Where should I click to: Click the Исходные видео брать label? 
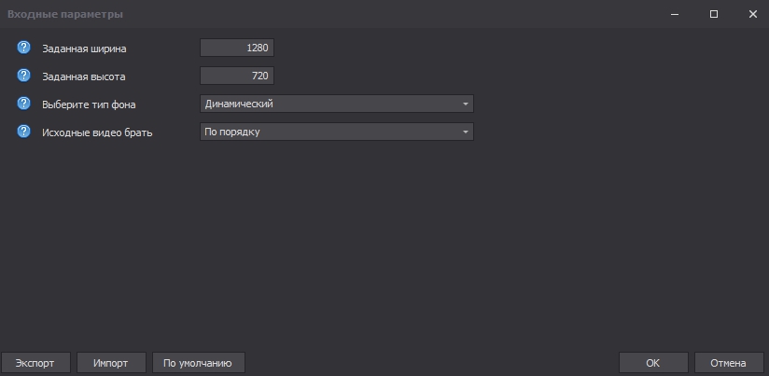pos(97,132)
